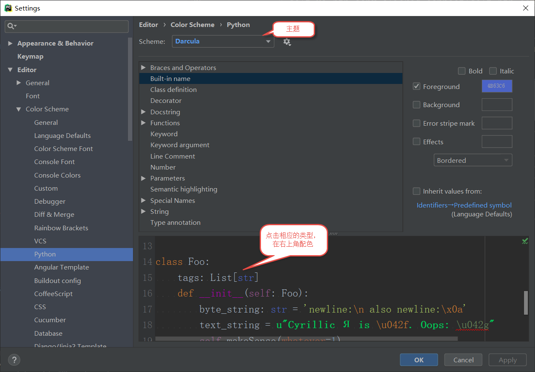Follow the Identifiers→Predefined symbol link

click(x=464, y=205)
